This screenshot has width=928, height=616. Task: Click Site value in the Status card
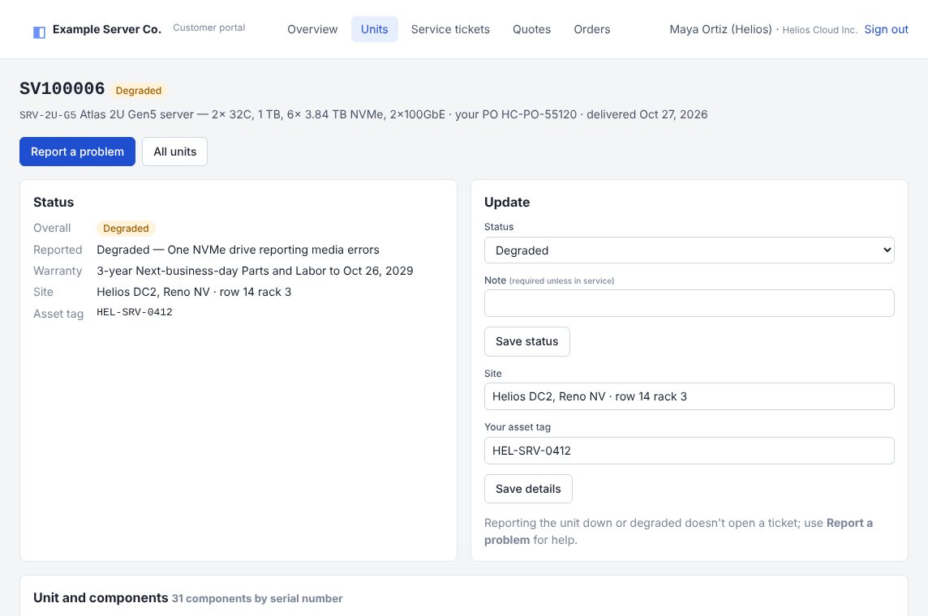click(194, 292)
